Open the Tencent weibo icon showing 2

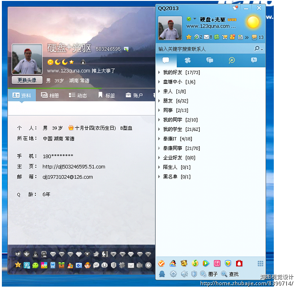tap(198, 37)
